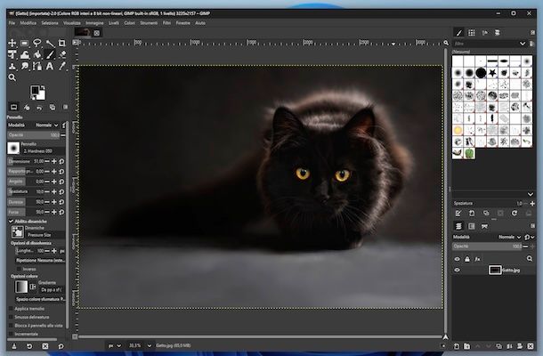
Task: Adjust the Forza slider
Action: coord(26,212)
